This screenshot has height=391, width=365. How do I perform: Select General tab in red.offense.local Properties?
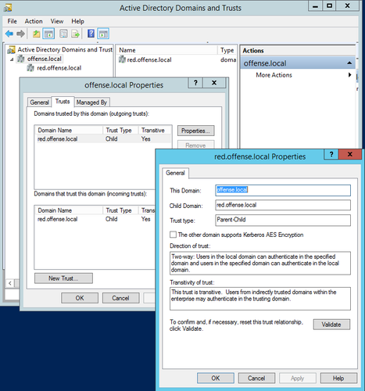(x=175, y=173)
